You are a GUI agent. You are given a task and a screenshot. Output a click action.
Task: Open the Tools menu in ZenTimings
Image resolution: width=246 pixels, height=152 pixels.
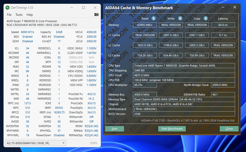point(19,15)
